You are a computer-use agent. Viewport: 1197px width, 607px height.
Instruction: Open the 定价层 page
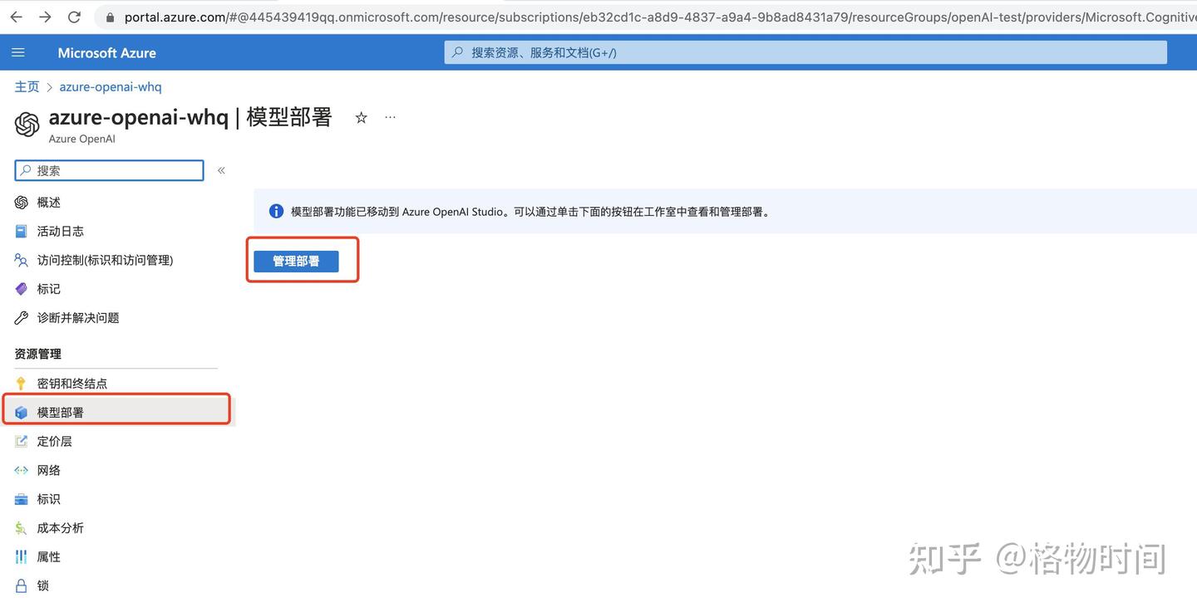click(55, 440)
